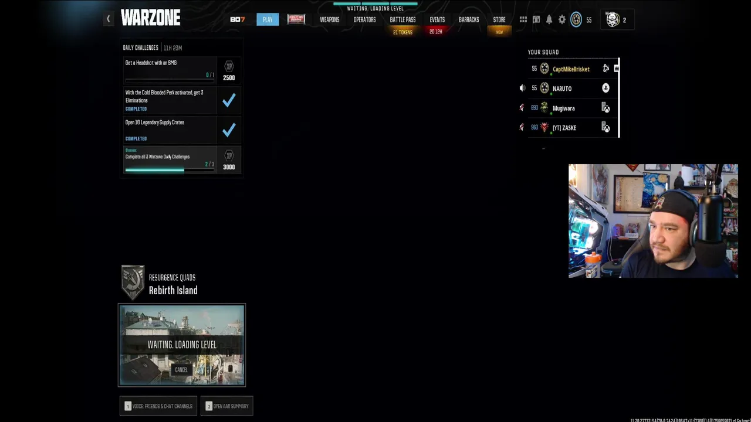Click the Resurgence Quads rank shield emblem
This screenshot has width=751, height=422.
pyautogui.click(x=133, y=283)
